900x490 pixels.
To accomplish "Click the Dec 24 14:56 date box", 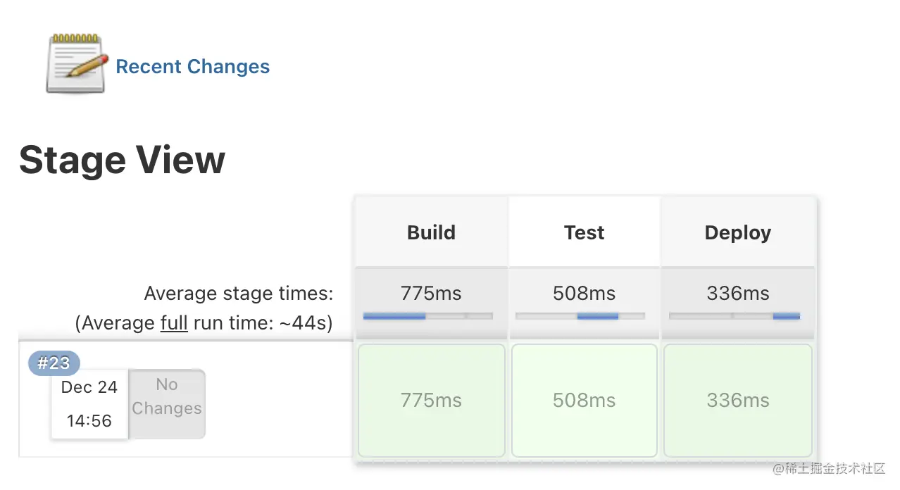I will click(x=89, y=404).
